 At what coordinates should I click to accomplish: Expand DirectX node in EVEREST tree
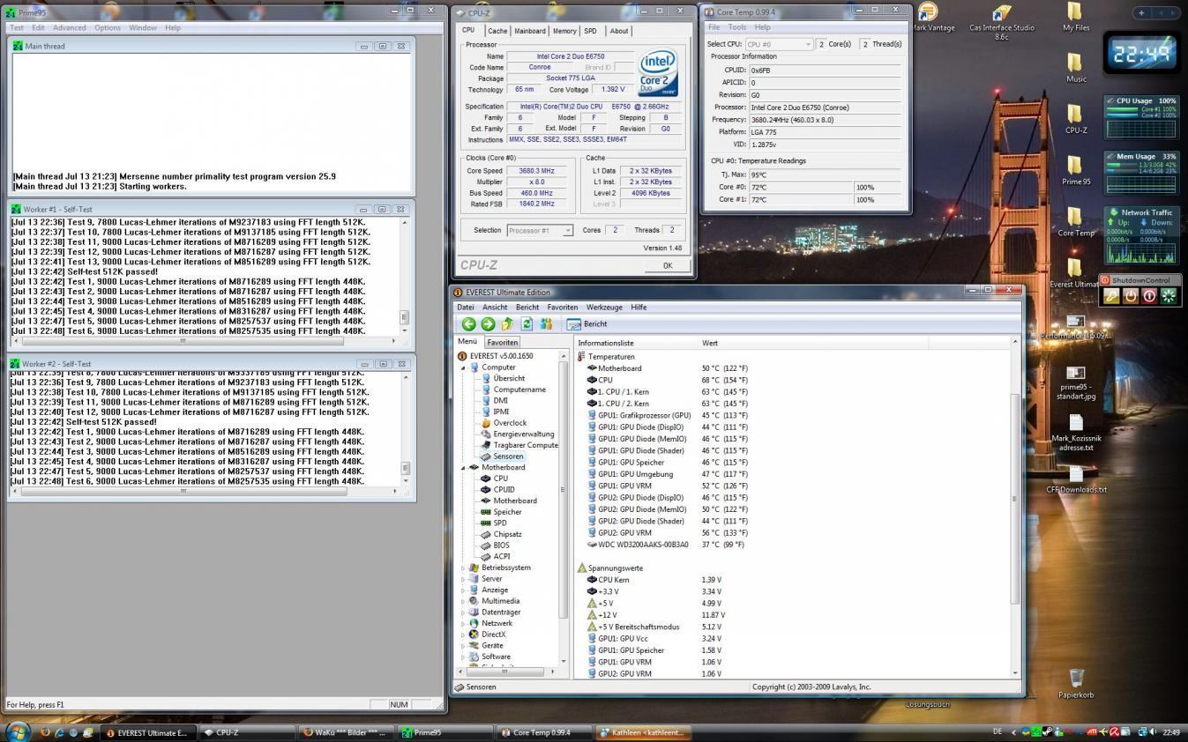click(463, 634)
